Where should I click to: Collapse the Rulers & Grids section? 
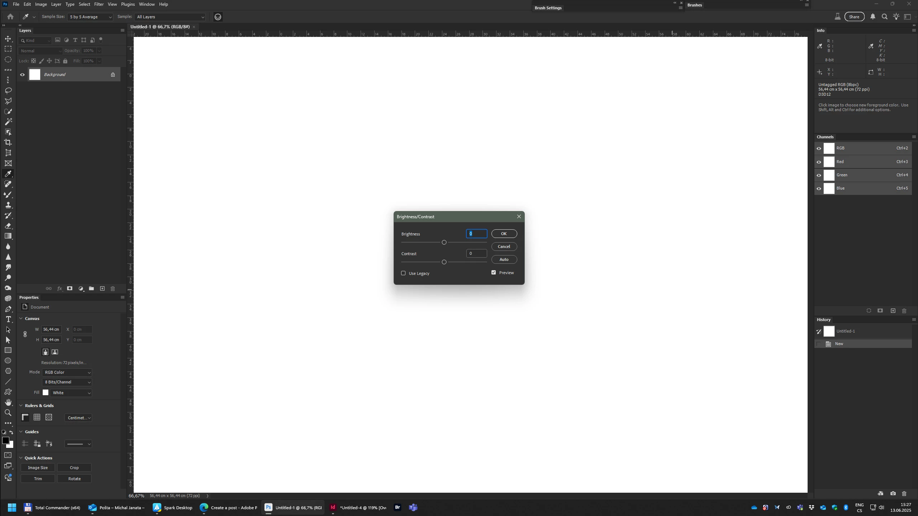click(21, 405)
